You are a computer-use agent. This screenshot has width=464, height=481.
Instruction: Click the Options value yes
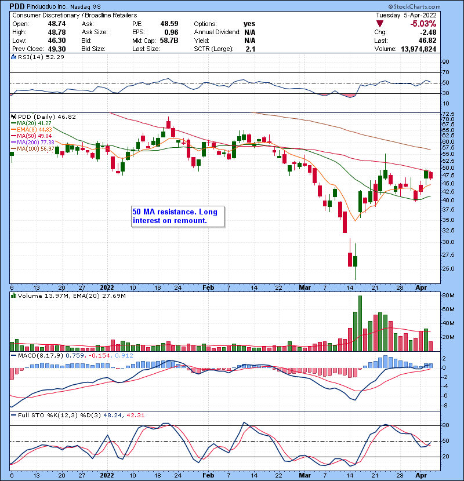[249, 24]
